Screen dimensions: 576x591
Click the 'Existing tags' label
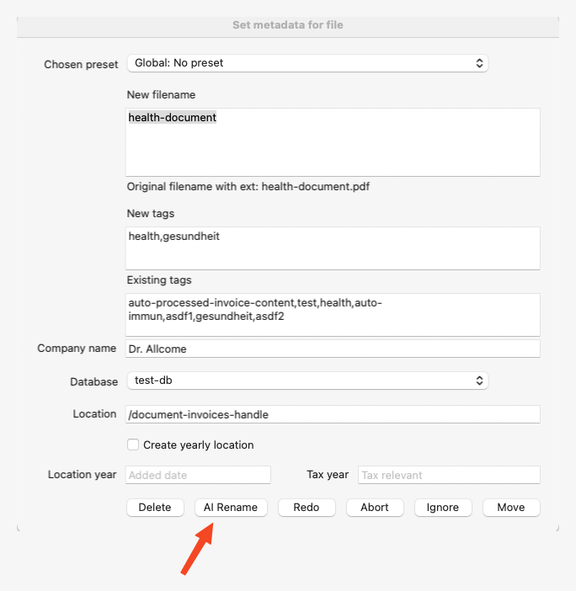[x=159, y=280]
